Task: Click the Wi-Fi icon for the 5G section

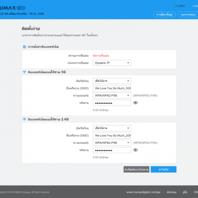Action: click(24, 72)
